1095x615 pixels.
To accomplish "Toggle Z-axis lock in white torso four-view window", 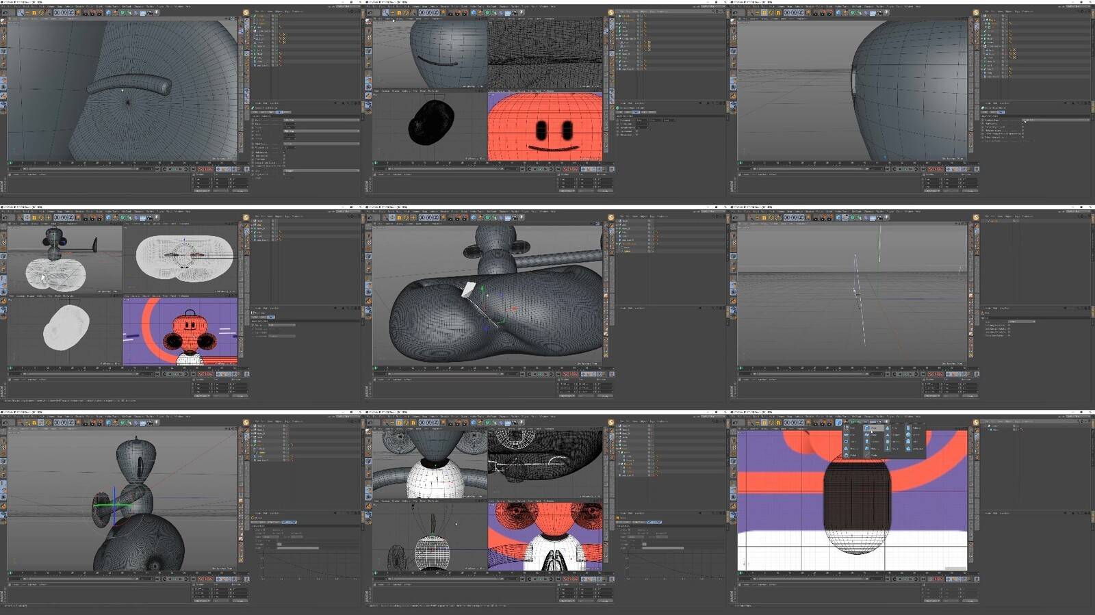I will (x=436, y=423).
